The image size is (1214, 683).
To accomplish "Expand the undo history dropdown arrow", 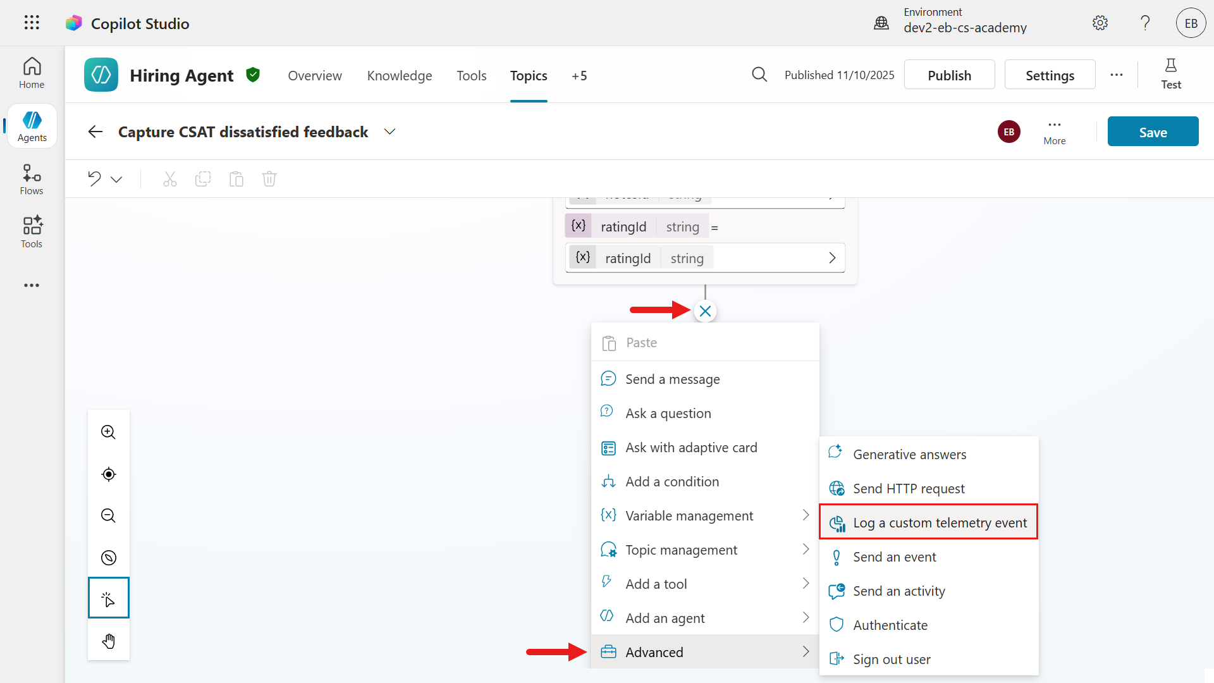I will coord(117,179).
